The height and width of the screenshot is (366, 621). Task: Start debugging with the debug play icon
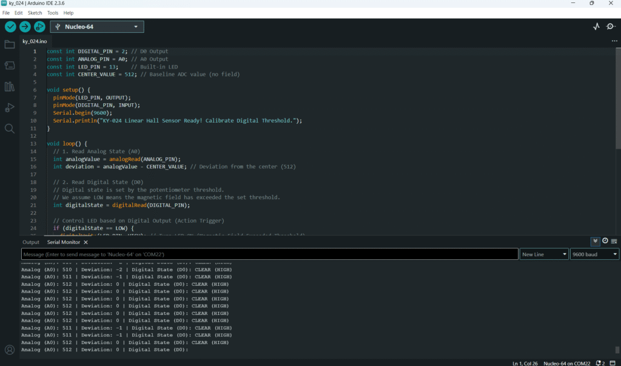pyautogui.click(x=39, y=27)
